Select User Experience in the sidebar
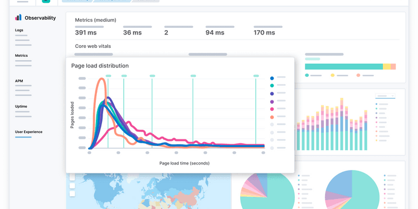The height and width of the screenshot is (209, 418). 28,132
